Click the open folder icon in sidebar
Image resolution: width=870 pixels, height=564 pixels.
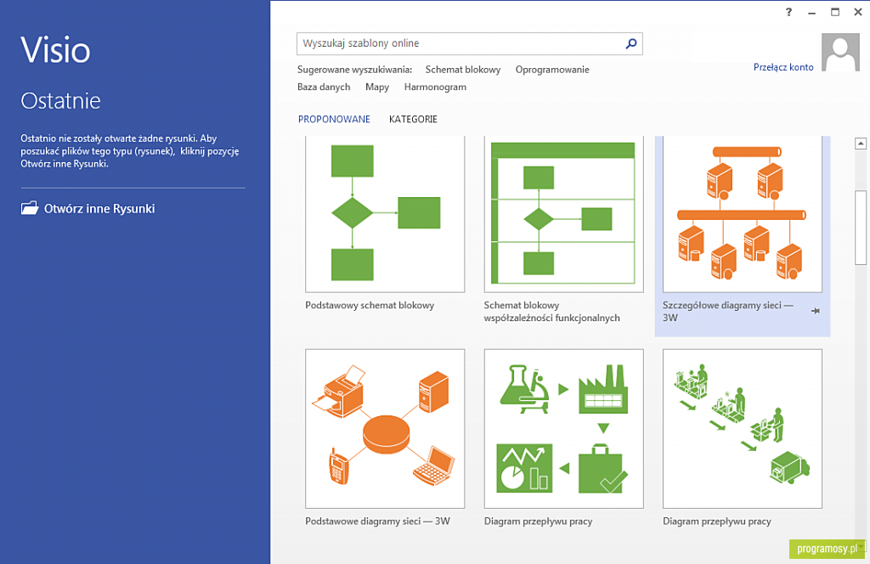(30, 208)
